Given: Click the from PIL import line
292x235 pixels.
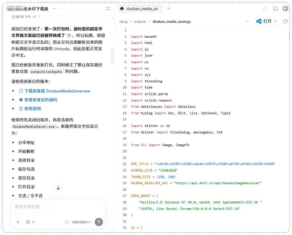Looking at the screenshot, I should coord(160,145).
